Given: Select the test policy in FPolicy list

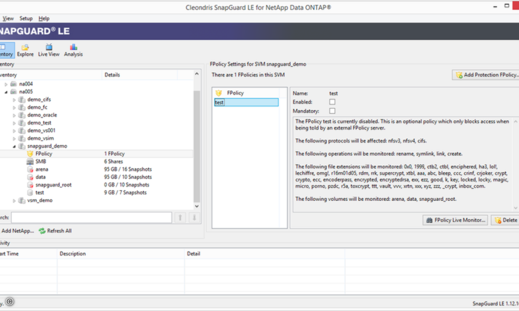Looking at the screenshot, I should click(247, 102).
